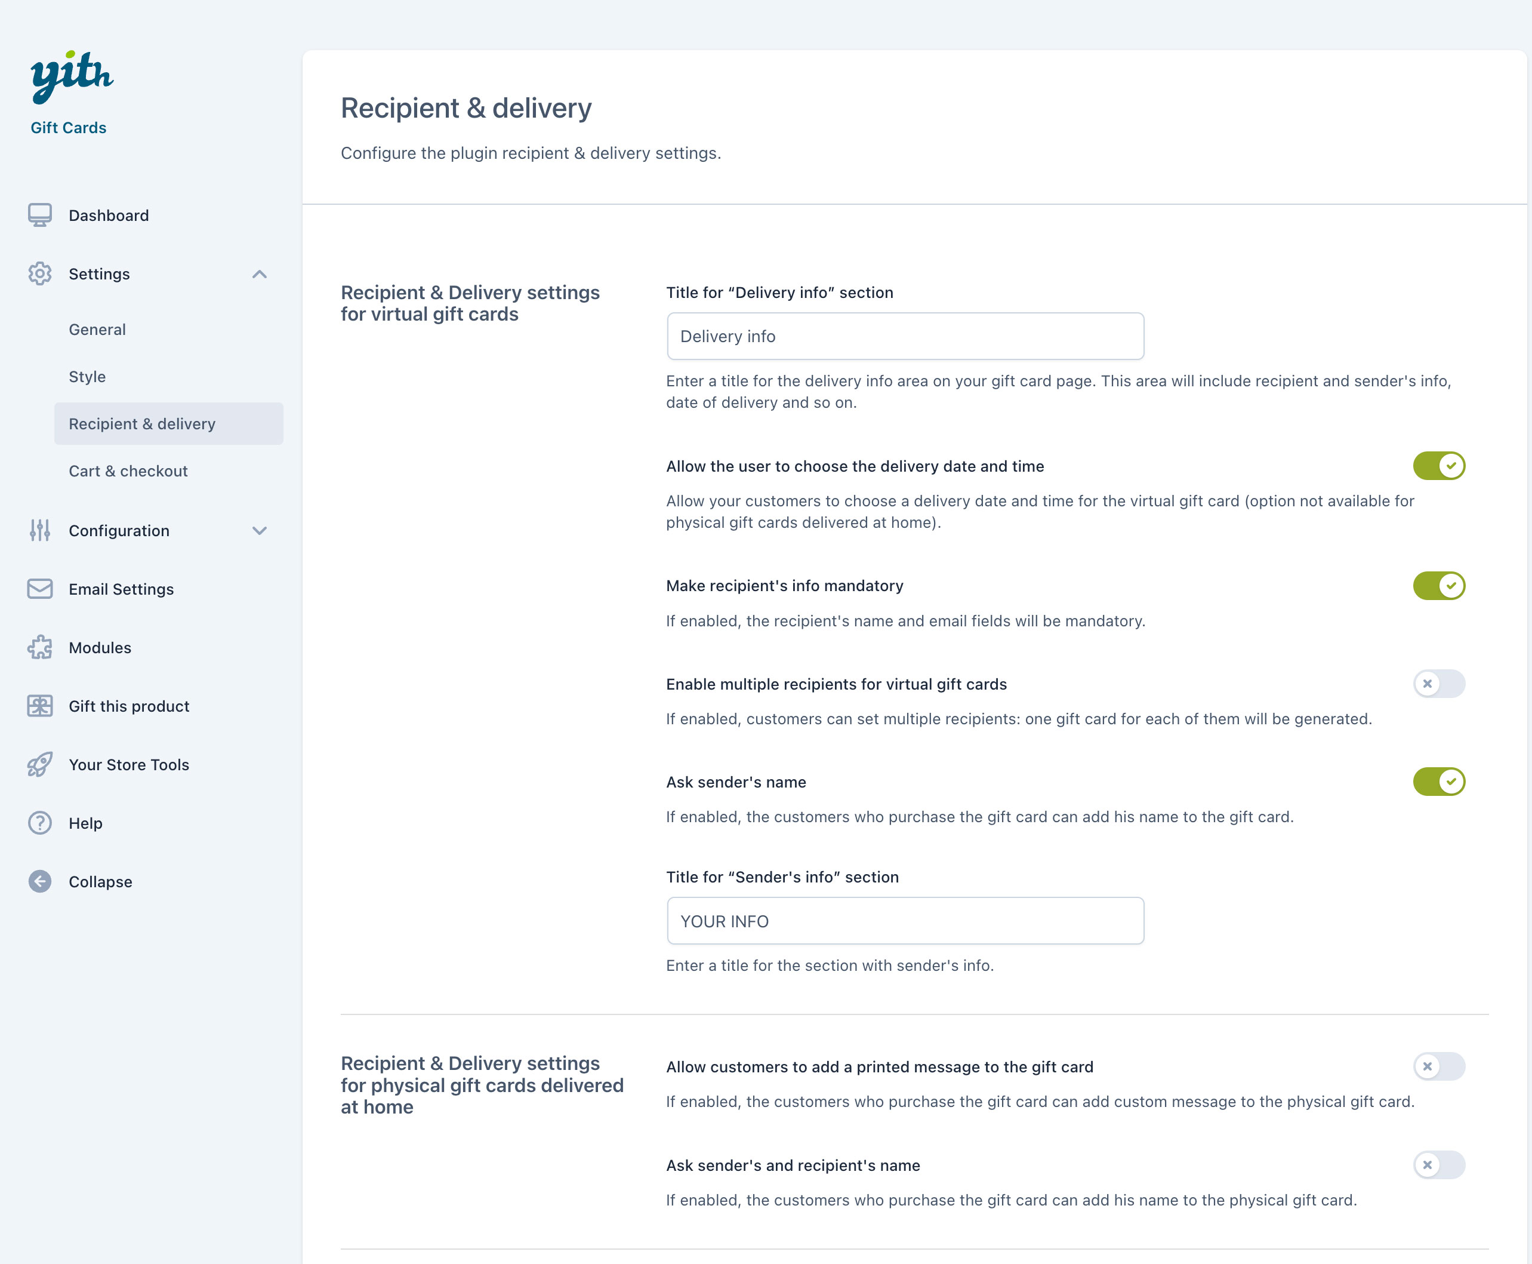
Task: Expand the Configuration menu chevron
Action: click(260, 531)
